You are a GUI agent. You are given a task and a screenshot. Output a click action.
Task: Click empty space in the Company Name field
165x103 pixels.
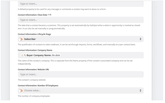point(102,55)
